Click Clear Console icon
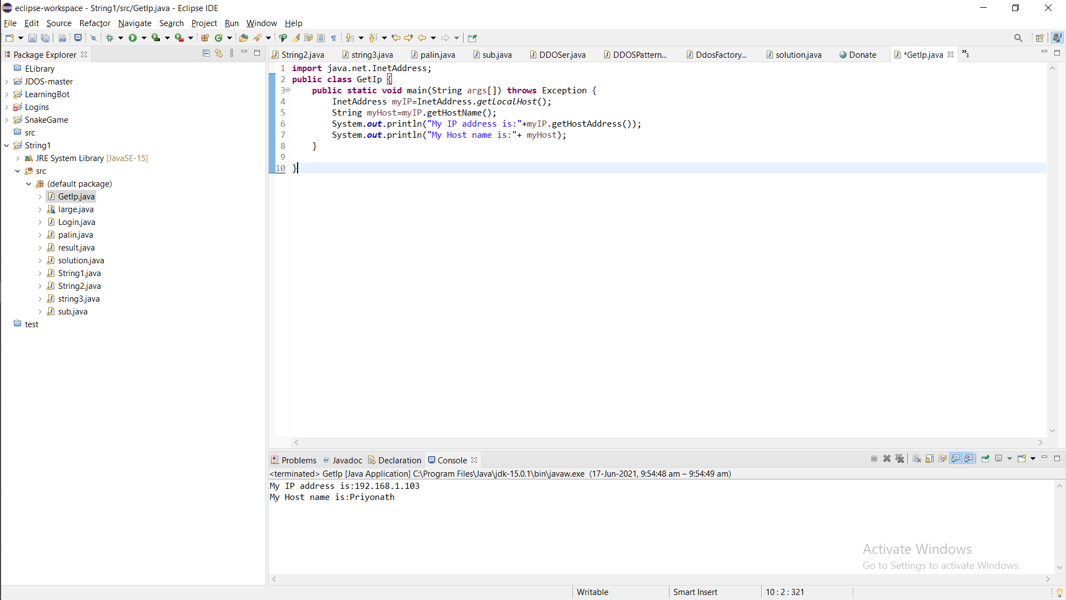The height and width of the screenshot is (600, 1066). 917,458
